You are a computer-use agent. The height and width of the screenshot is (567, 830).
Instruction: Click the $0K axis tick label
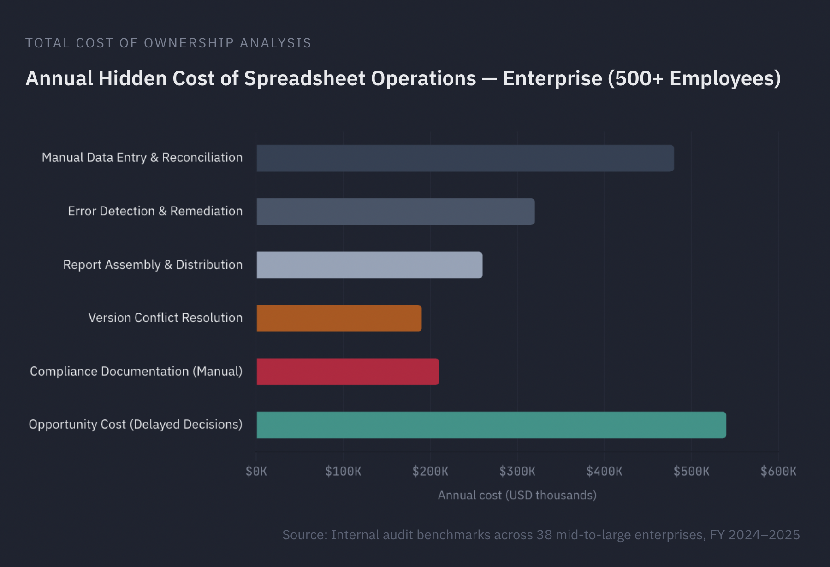(256, 471)
